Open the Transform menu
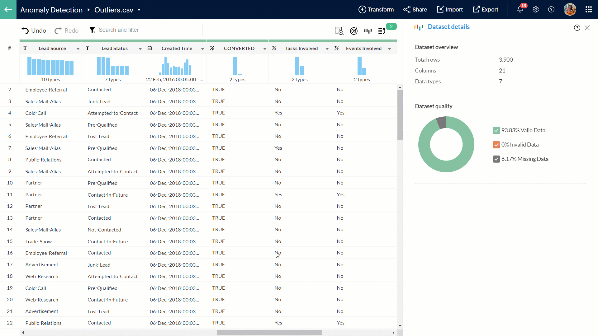 click(376, 10)
